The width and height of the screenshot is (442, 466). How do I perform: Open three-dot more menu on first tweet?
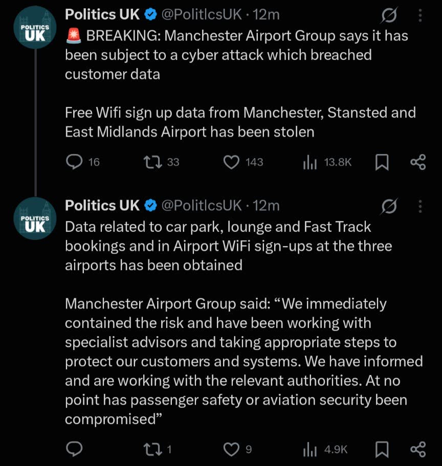click(420, 15)
